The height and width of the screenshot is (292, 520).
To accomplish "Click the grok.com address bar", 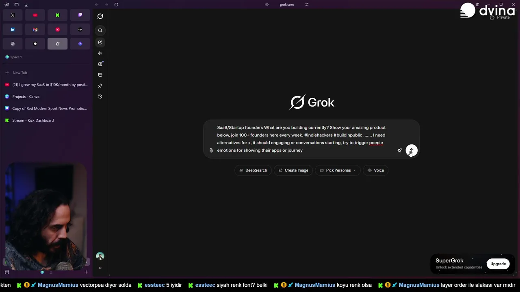I will point(287,4).
